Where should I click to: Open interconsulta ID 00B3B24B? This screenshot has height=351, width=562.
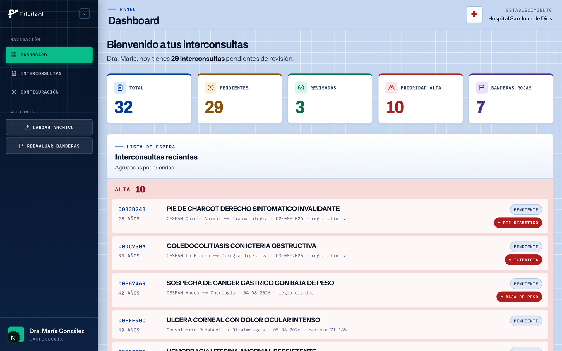(132, 209)
